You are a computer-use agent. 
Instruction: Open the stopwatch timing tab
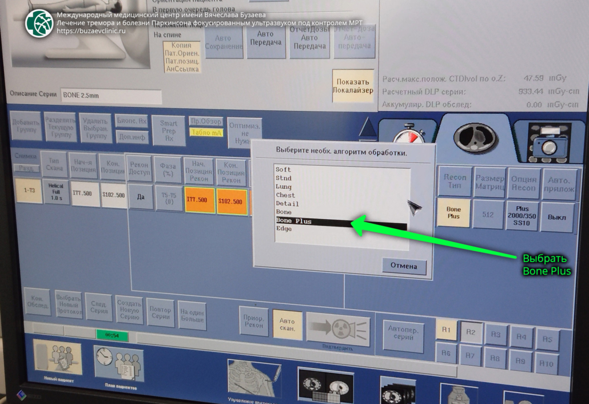pos(409,138)
